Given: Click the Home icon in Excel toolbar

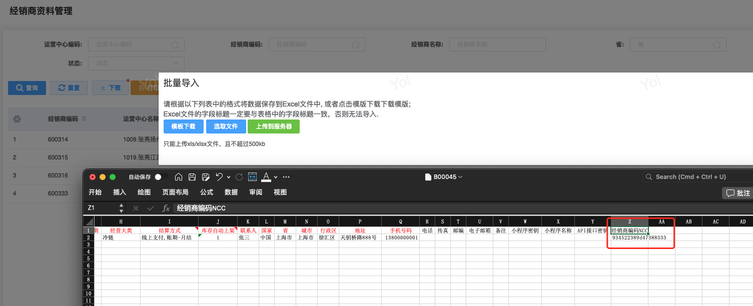Looking at the screenshot, I should [179, 177].
